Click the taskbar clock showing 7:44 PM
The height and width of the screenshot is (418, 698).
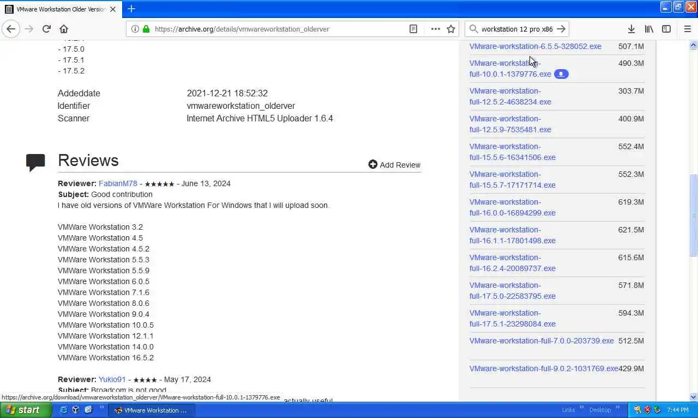point(677,410)
